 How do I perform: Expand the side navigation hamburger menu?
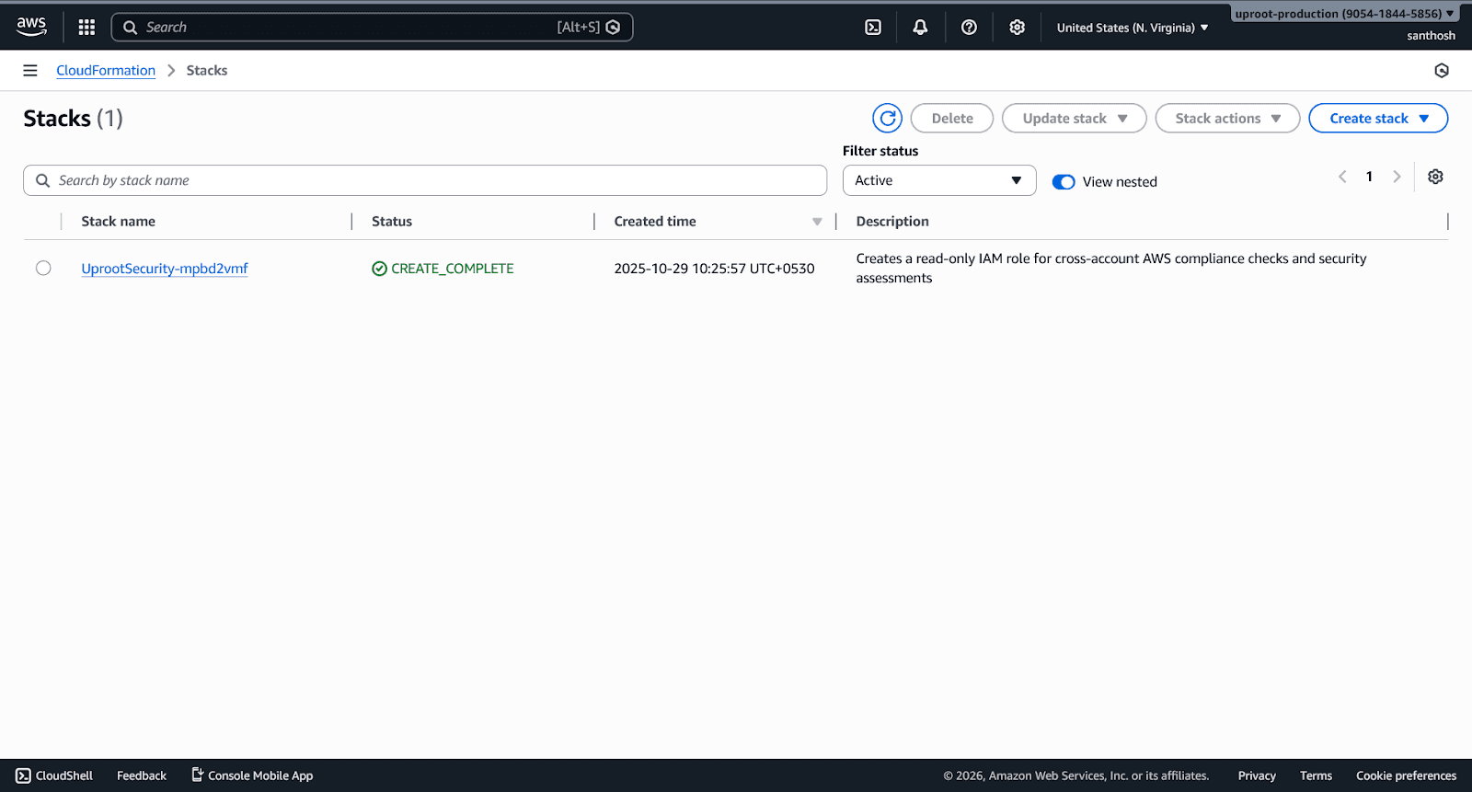coord(30,71)
